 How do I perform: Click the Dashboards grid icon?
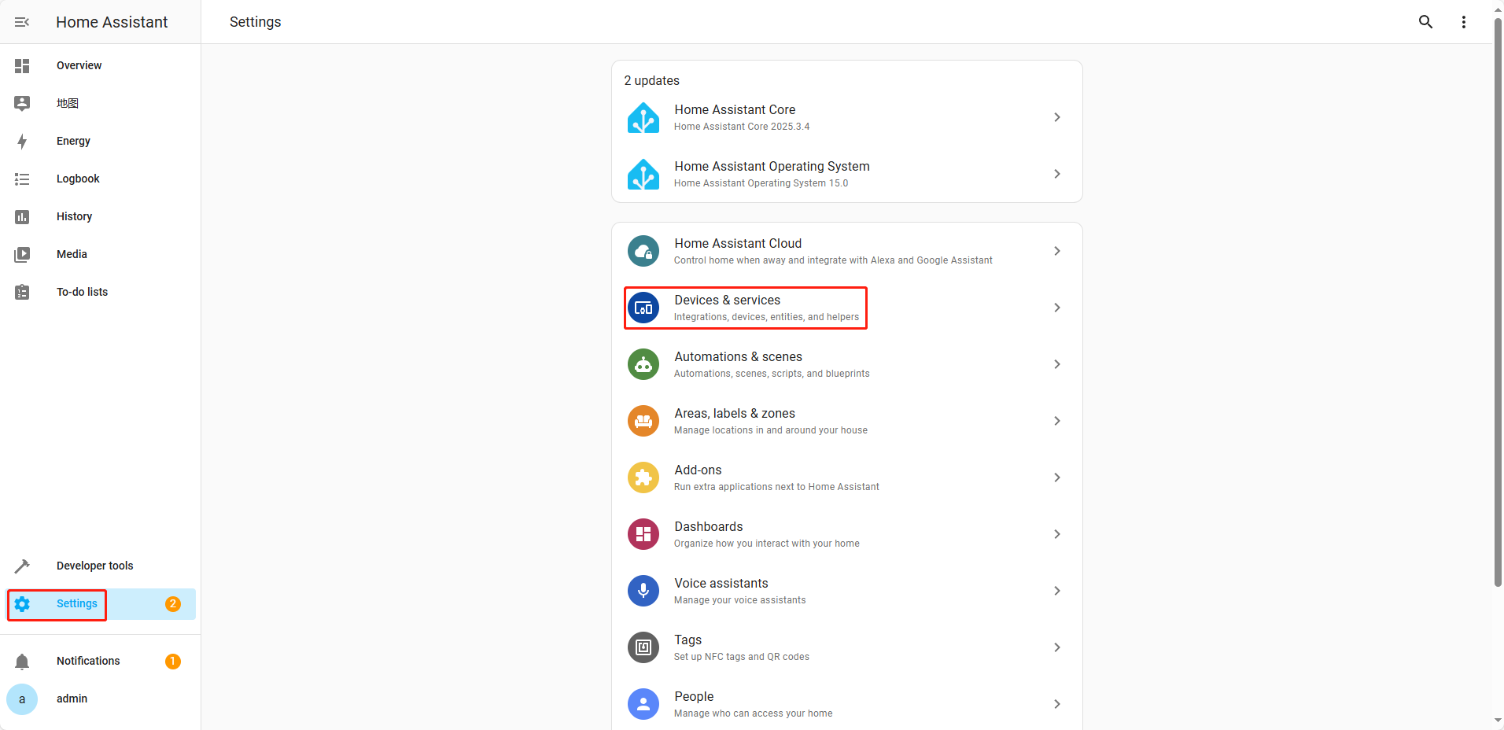click(643, 535)
